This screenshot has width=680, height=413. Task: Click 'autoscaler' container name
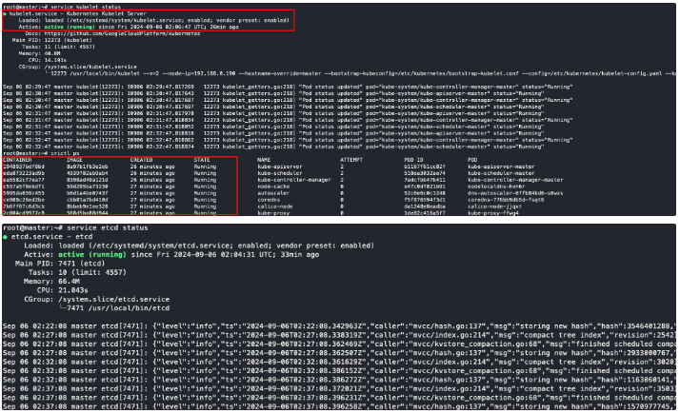click(273, 193)
